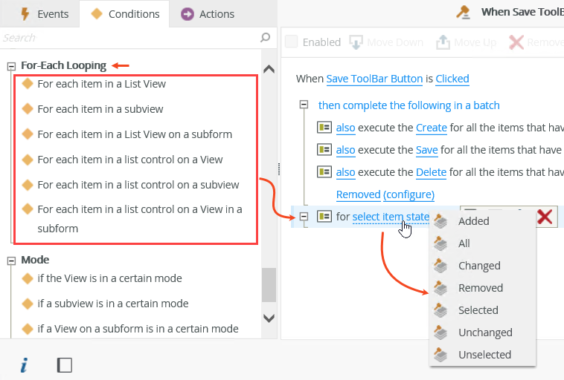This screenshot has height=380, width=564.
Task: Click the Save ToolBar Button link
Action: point(374,79)
